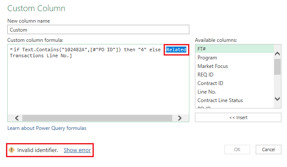Image resolution: width=287 pixels, height=167 pixels.
Task: Open Learn about Power Query formulas link
Action: point(47,128)
